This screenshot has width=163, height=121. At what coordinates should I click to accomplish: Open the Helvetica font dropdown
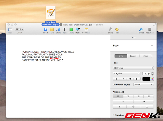point(133,68)
